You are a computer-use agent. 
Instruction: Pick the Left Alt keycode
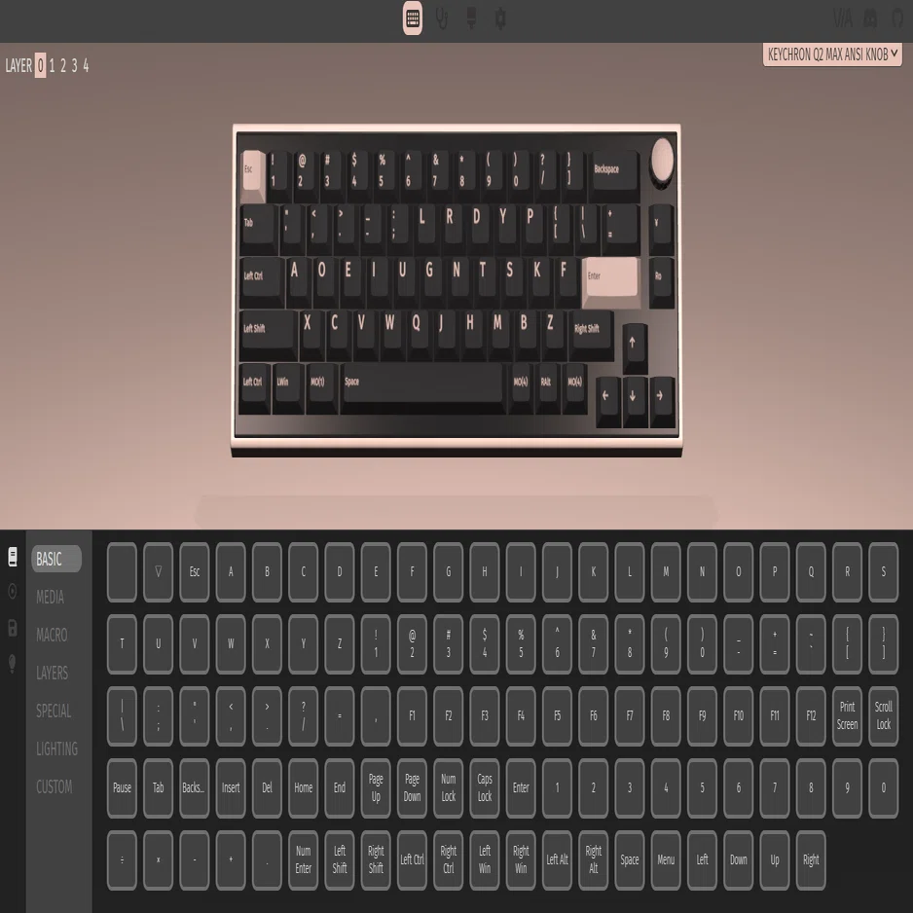pyautogui.click(x=557, y=860)
